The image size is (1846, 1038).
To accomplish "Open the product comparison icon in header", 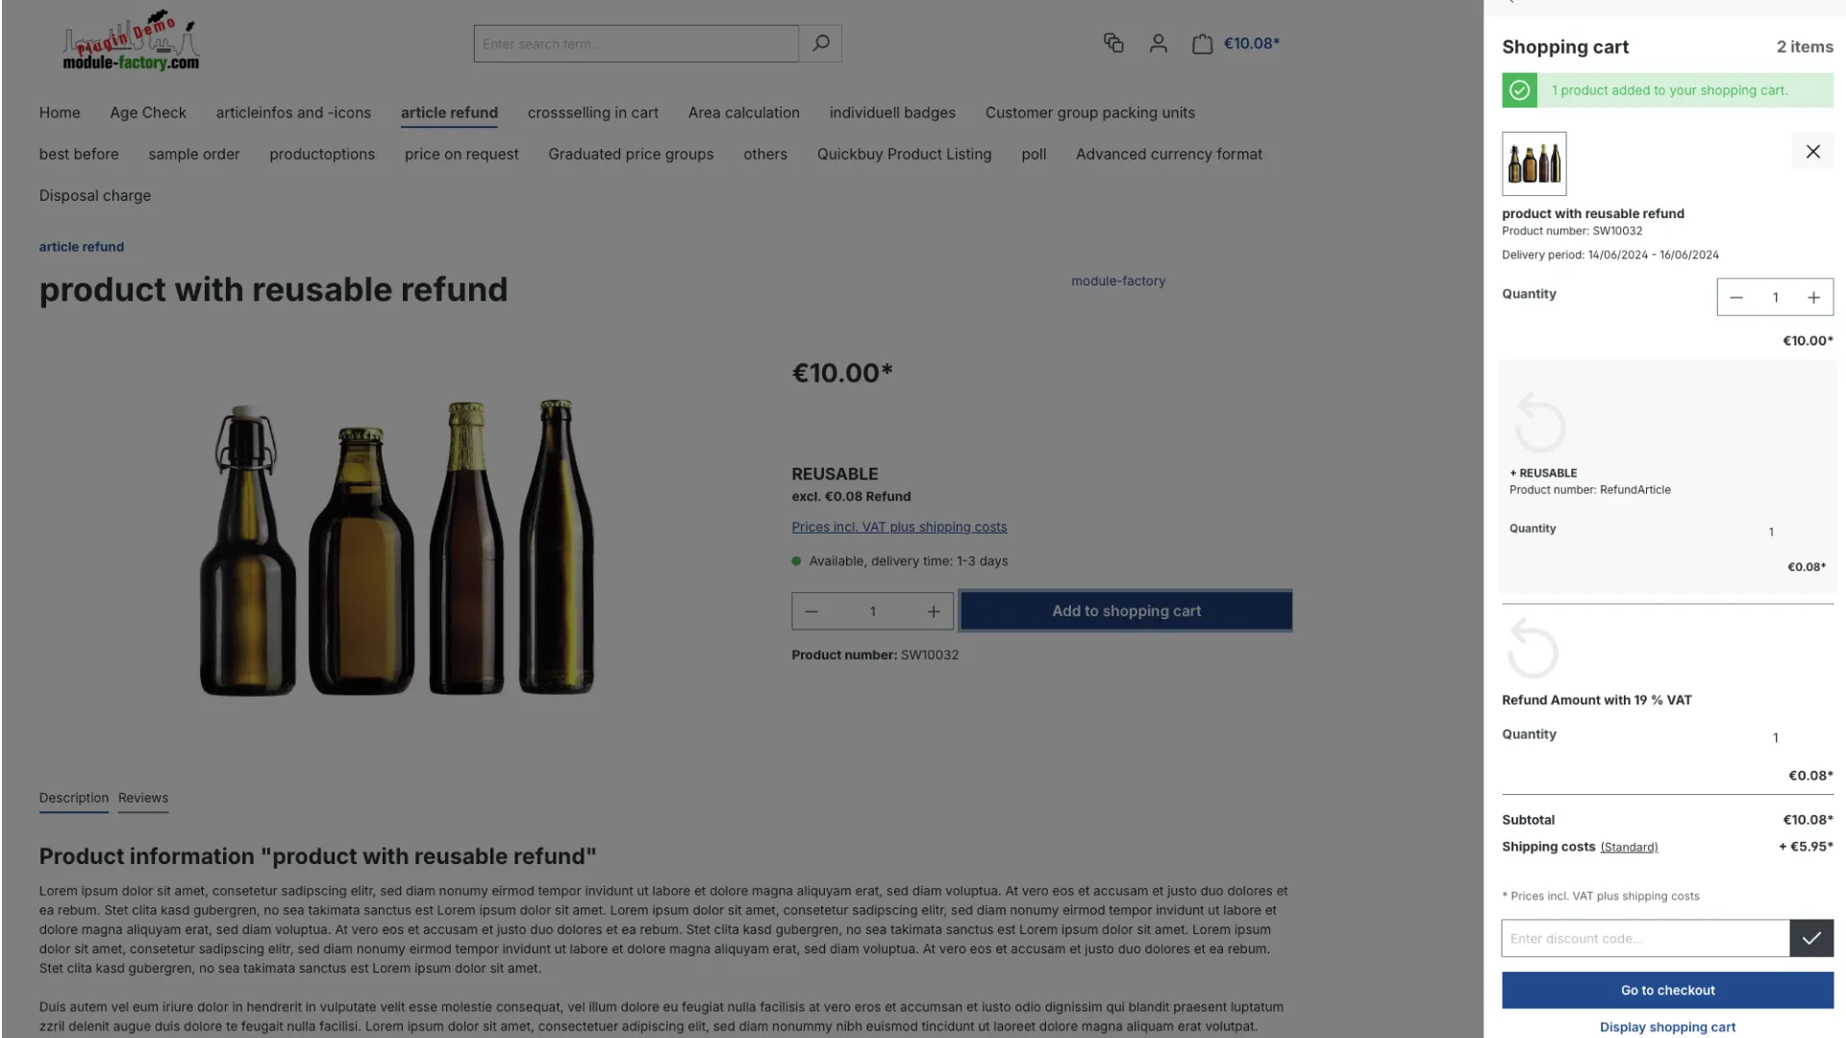I will [1112, 43].
